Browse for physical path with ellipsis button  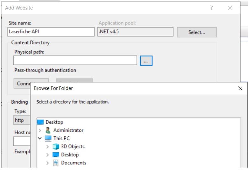click(x=146, y=60)
